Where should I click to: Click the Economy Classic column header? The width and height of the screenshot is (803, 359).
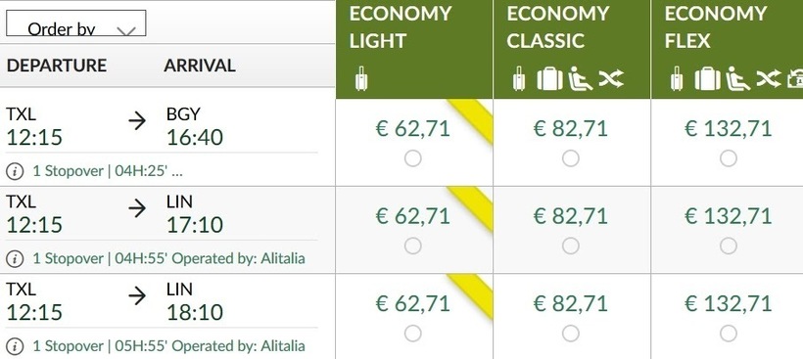[572, 49]
